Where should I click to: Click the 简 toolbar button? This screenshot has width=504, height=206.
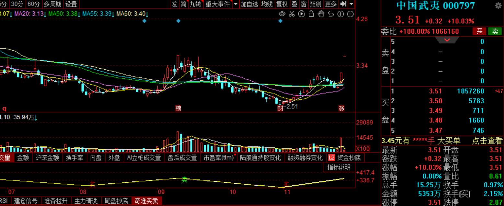coord(184,4)
